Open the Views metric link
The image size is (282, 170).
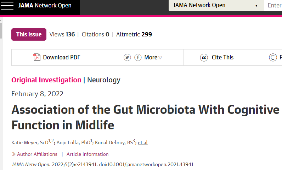tap(62, 35)
